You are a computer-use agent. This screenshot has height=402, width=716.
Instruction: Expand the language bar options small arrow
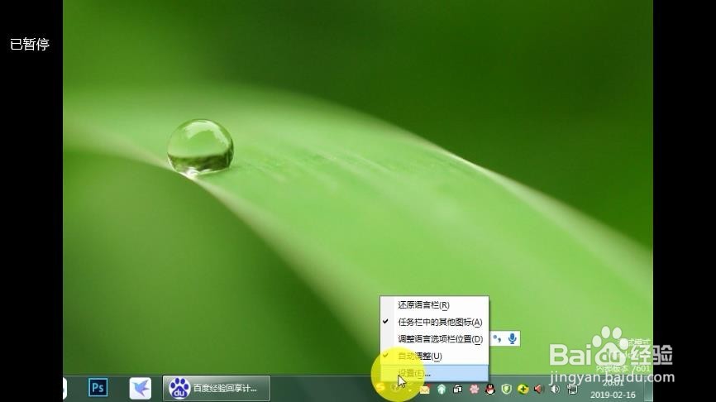pos(410,390)
